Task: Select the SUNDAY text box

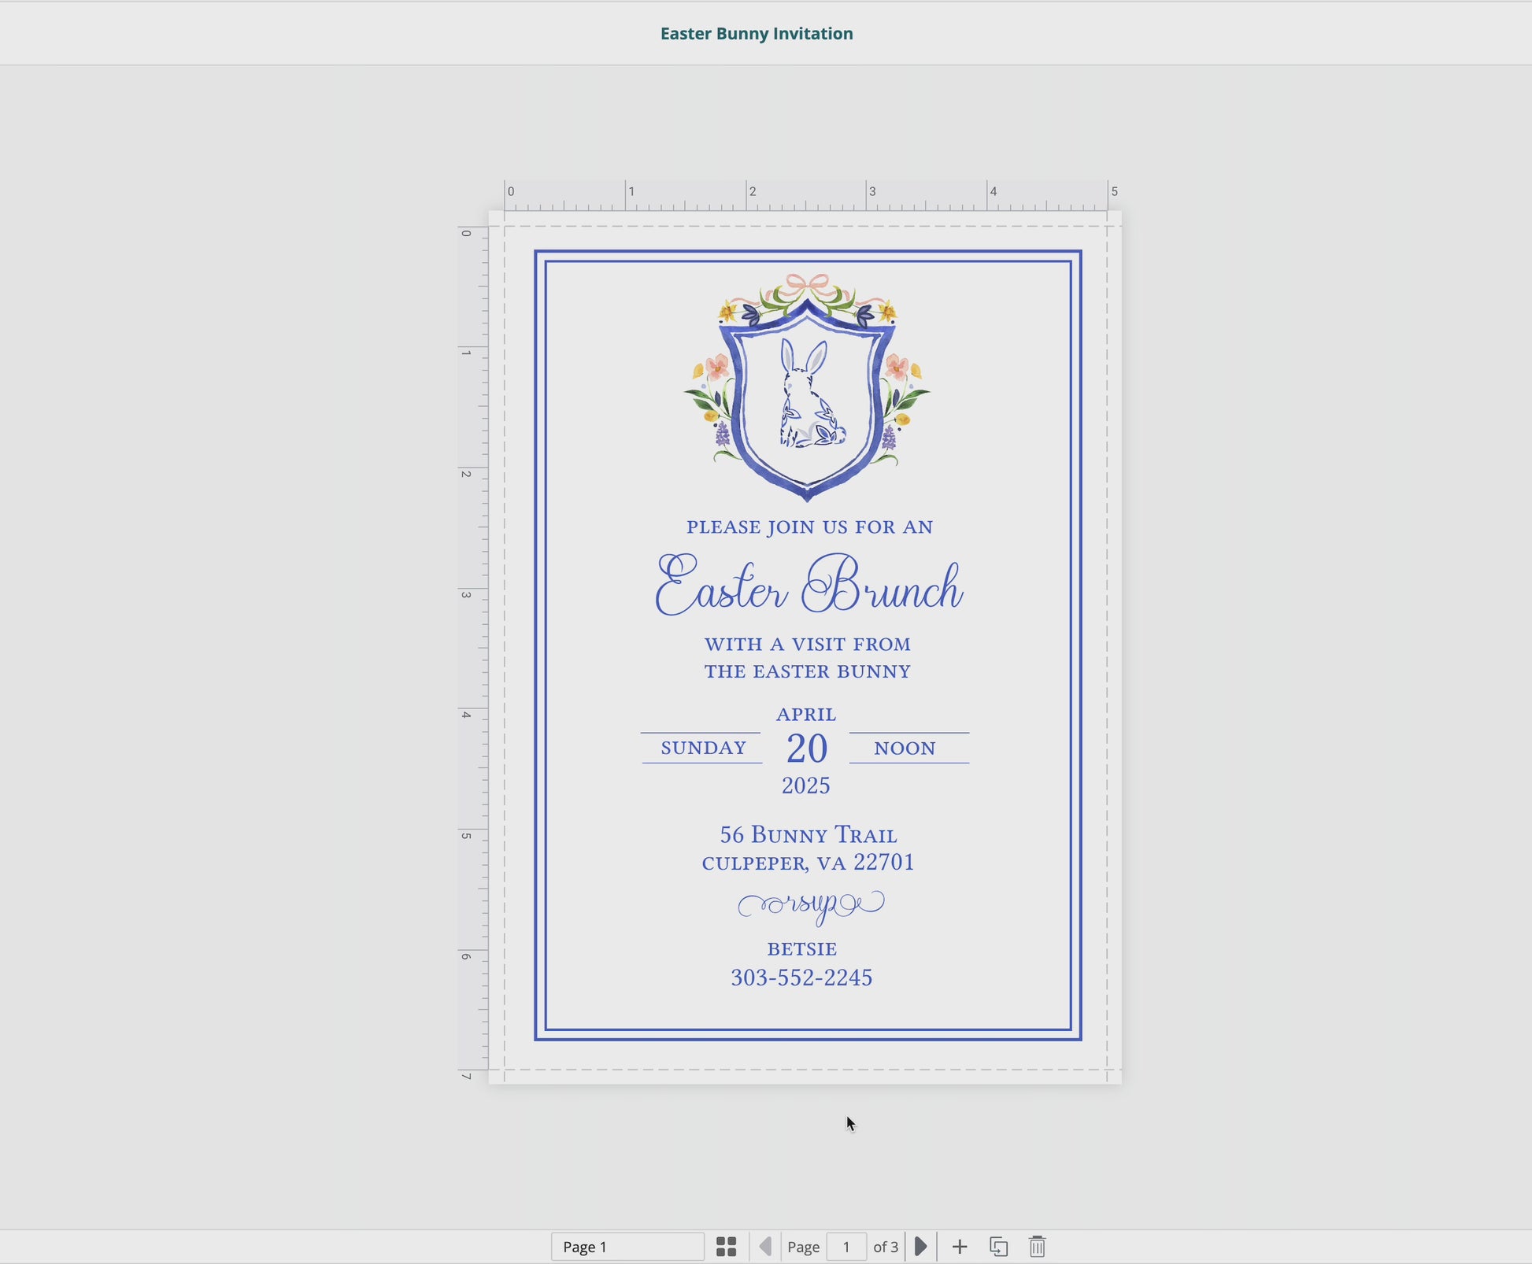Action: 703,748
